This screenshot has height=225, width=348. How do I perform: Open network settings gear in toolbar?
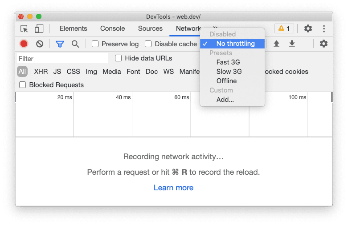(x=323, y=44)
